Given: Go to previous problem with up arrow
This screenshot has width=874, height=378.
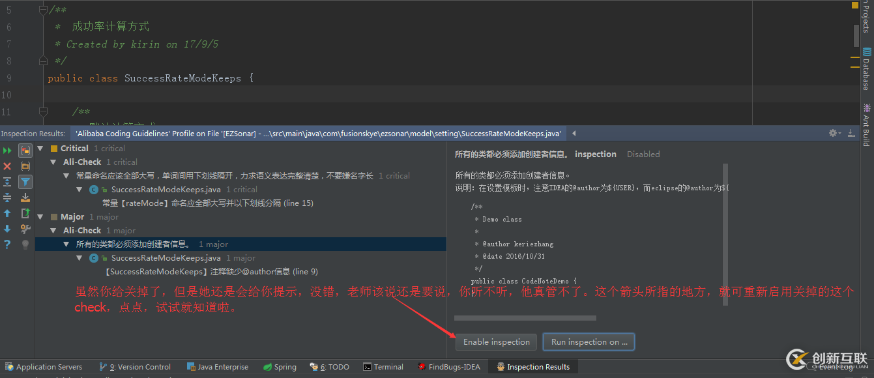Looking at the screenshot, I should [x=7, y=213].
